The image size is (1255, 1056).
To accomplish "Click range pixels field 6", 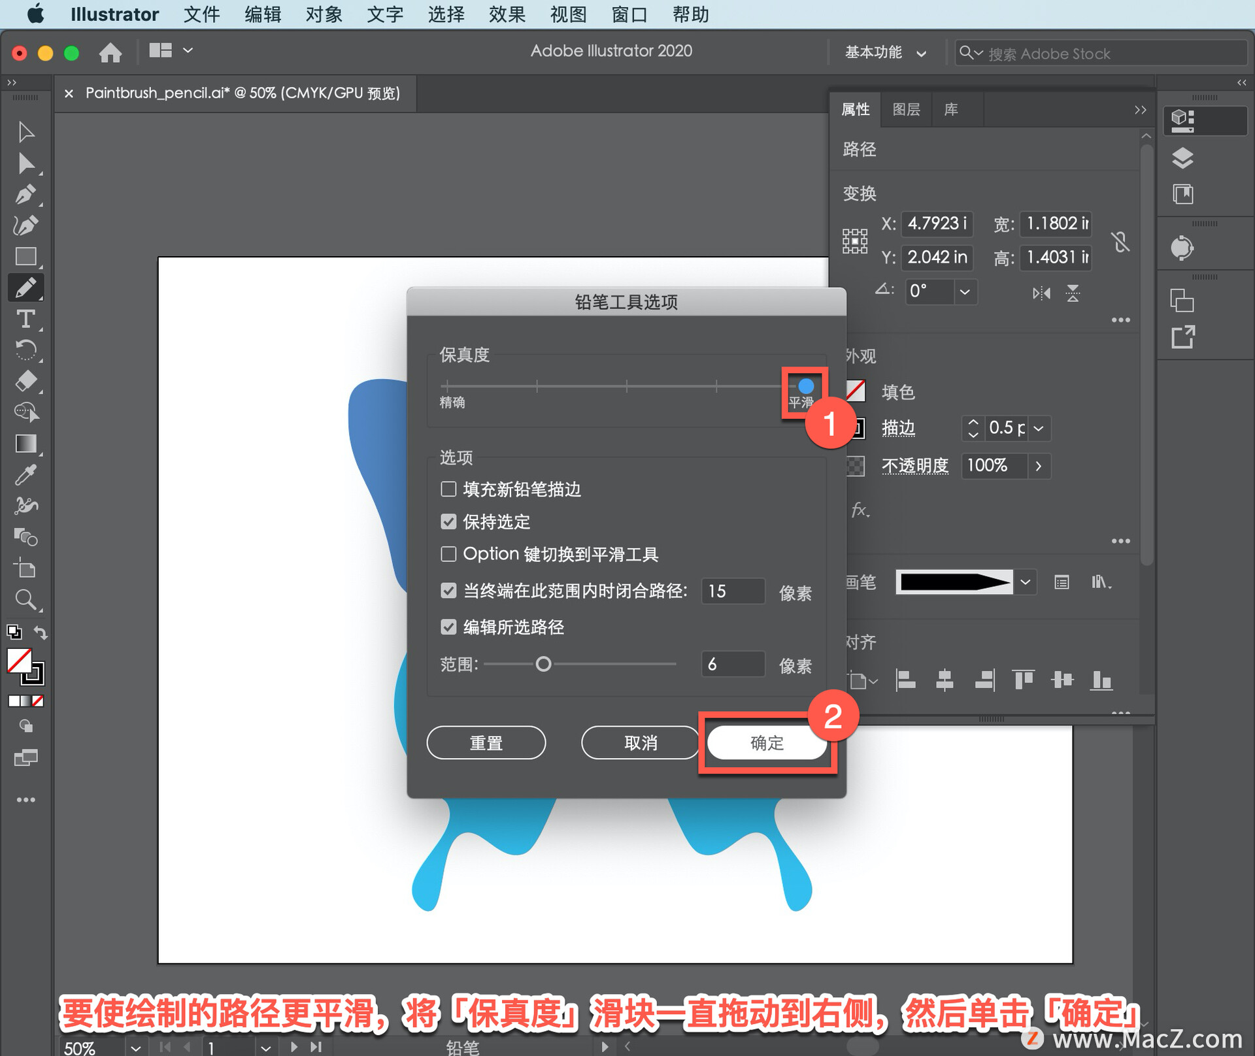I will [733, 664].
